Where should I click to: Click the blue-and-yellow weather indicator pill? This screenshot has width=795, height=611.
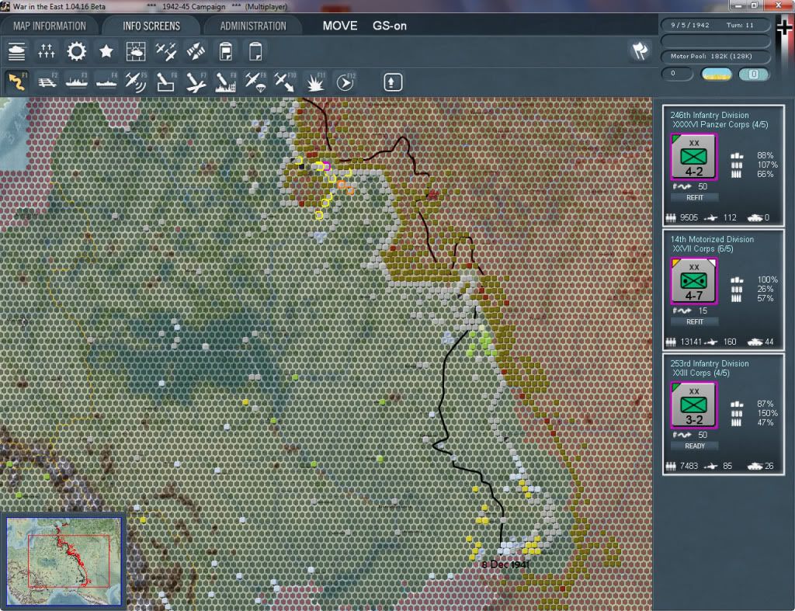(716, 75)
